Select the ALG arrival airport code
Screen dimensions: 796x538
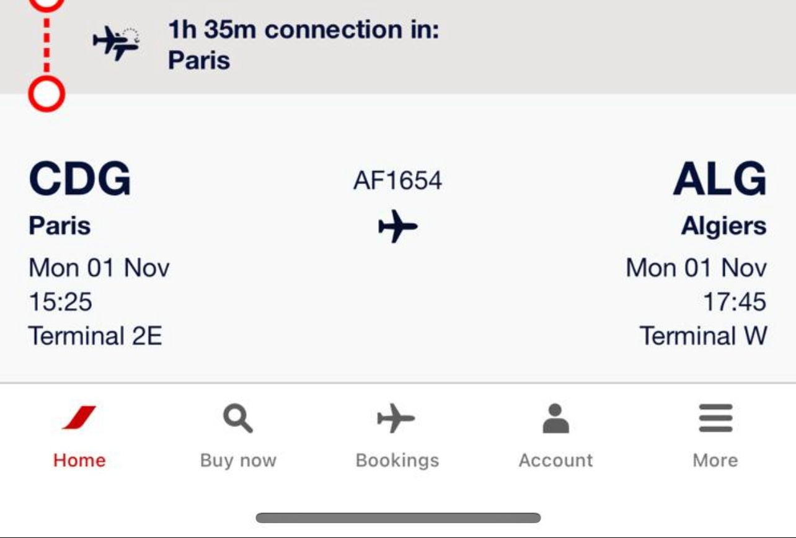(x=720, y=179)
